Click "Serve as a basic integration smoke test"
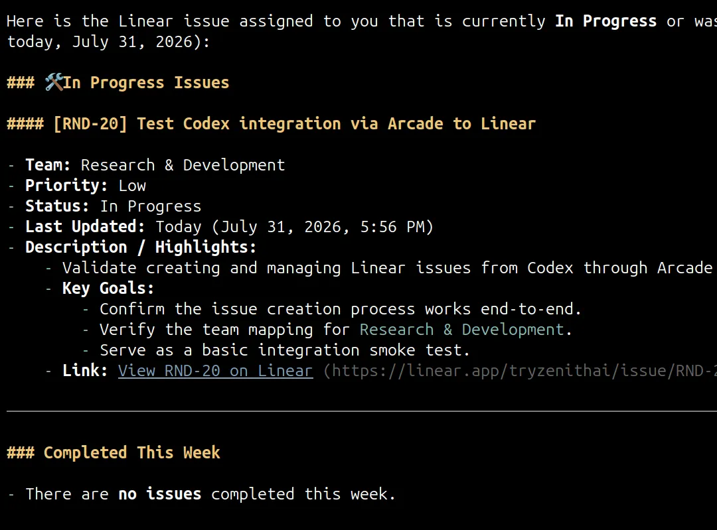The image size is (717, 530). [x=284, y=350]
